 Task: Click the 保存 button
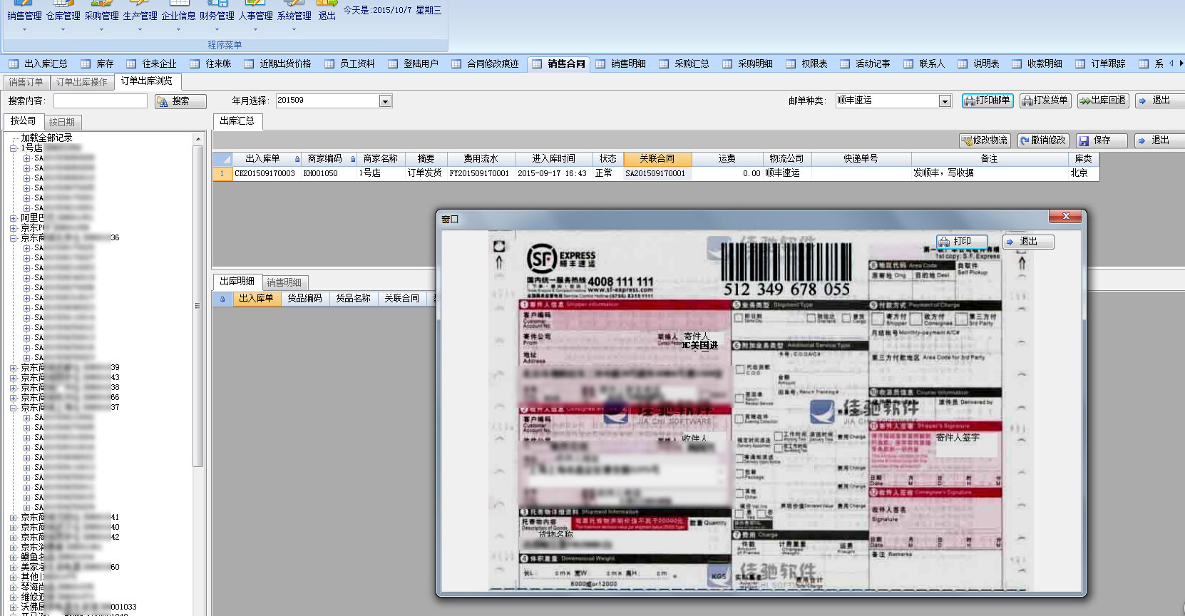coord(1102,140)
